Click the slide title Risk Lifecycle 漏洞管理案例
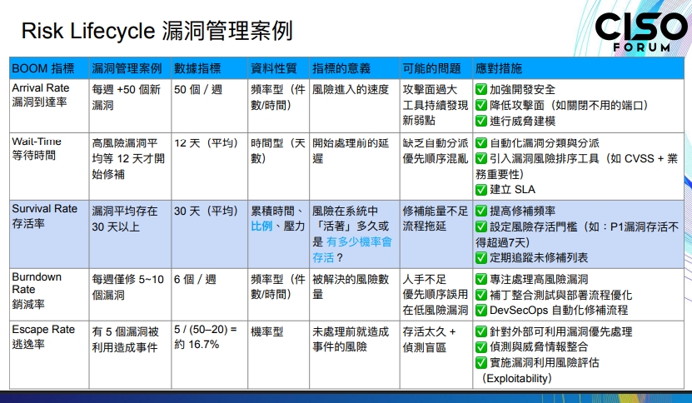This screenshot has width=692, height=403. (157, 31)
